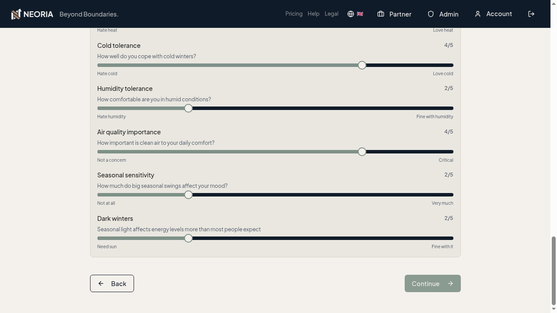Click the Dark winters 2/5 value
Viewport: 557px width, 313px height.
pos(449,218)
